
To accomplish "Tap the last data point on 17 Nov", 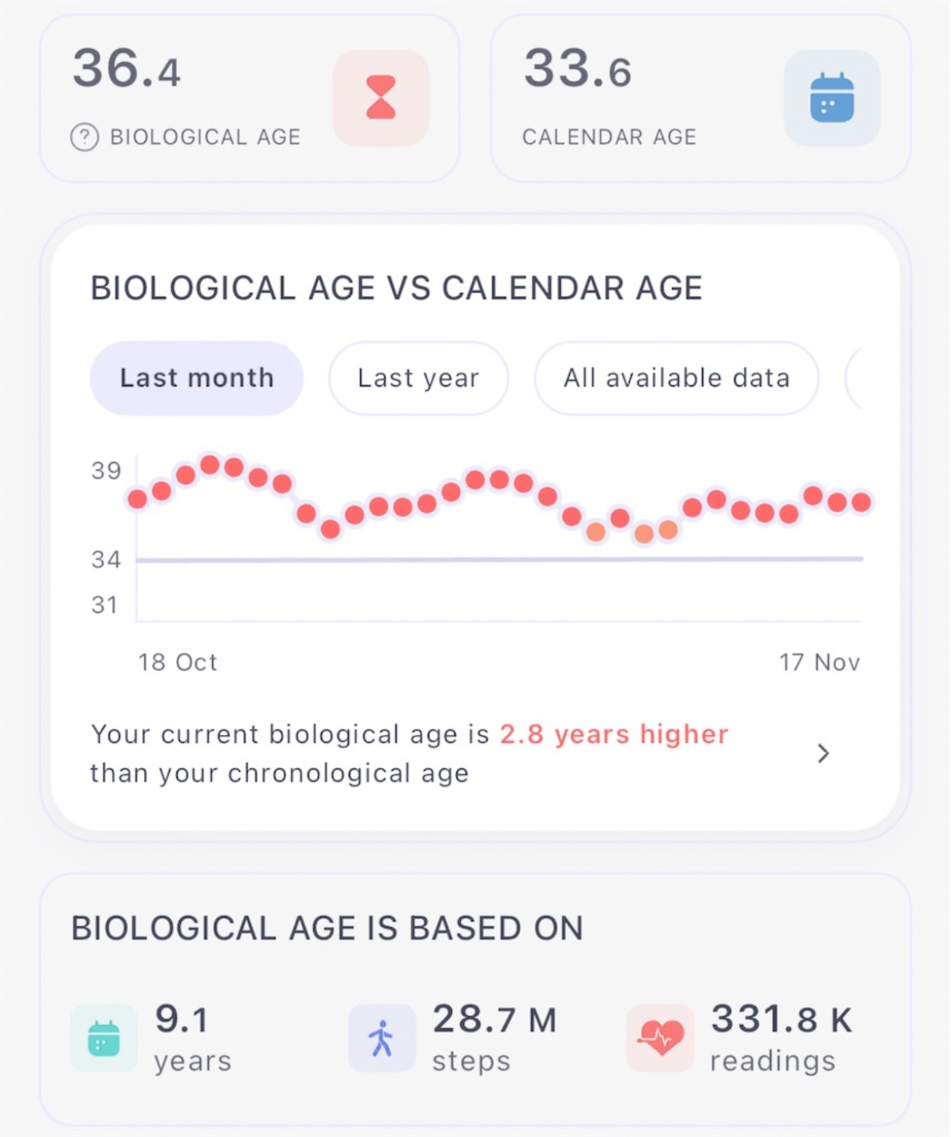I will point(861,502).
